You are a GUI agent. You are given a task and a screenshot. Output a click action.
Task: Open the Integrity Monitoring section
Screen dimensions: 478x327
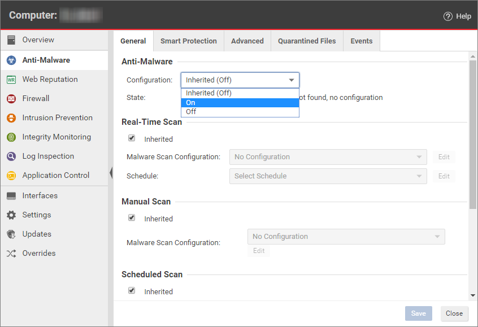click(x=57, y=137)
